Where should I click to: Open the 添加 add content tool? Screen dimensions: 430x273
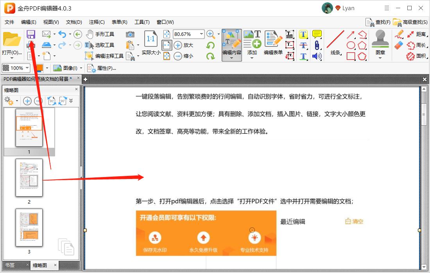pyautogui.click(x=253, y=43)
